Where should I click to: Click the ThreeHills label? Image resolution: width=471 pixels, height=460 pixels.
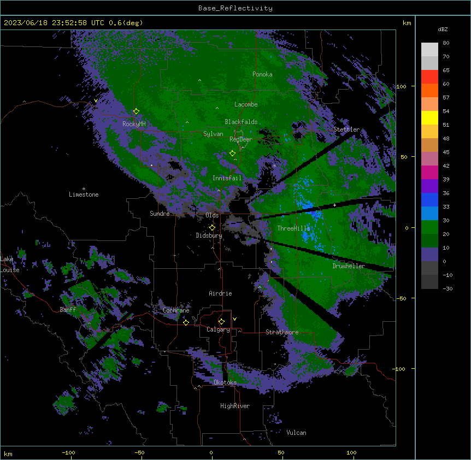coord(293,228)
